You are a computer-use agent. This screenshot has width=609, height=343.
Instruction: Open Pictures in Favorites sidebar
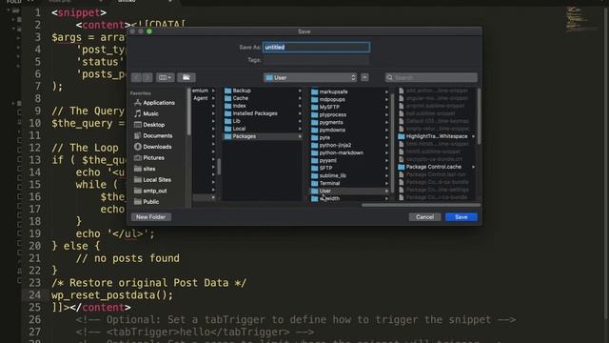tap(148, 158)
